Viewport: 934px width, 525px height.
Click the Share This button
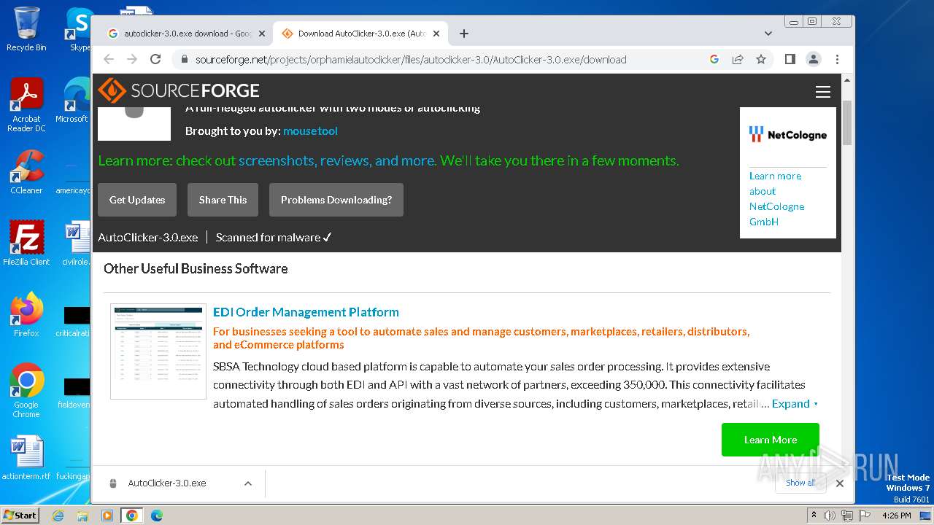click(x=223, y=200)
